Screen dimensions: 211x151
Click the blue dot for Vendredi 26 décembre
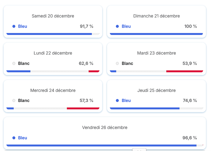tap(14, 138)
